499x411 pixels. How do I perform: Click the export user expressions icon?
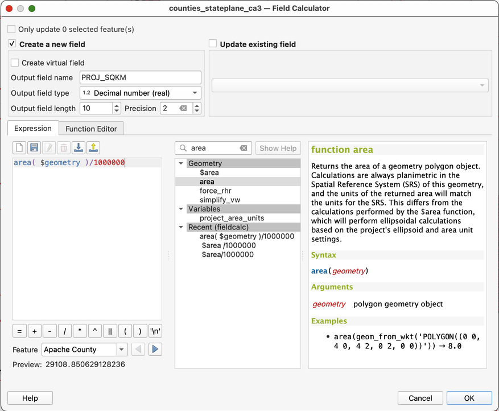coord(93,148)
